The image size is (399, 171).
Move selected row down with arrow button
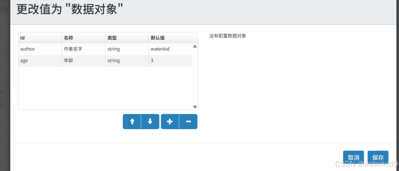click(150, 121)
